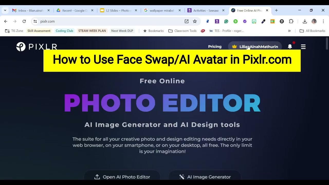Show more bookmarks with the chevron
The width and height of the screenshot is (329, 185).
(289, 31)
